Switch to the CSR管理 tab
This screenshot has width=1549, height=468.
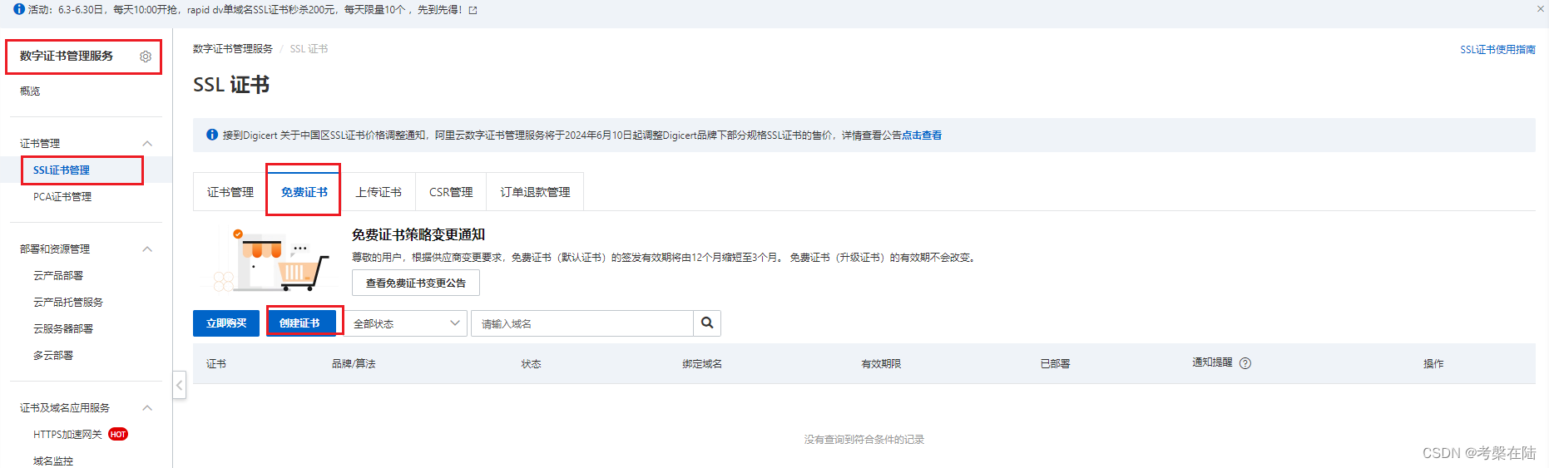tap(451, 192)
